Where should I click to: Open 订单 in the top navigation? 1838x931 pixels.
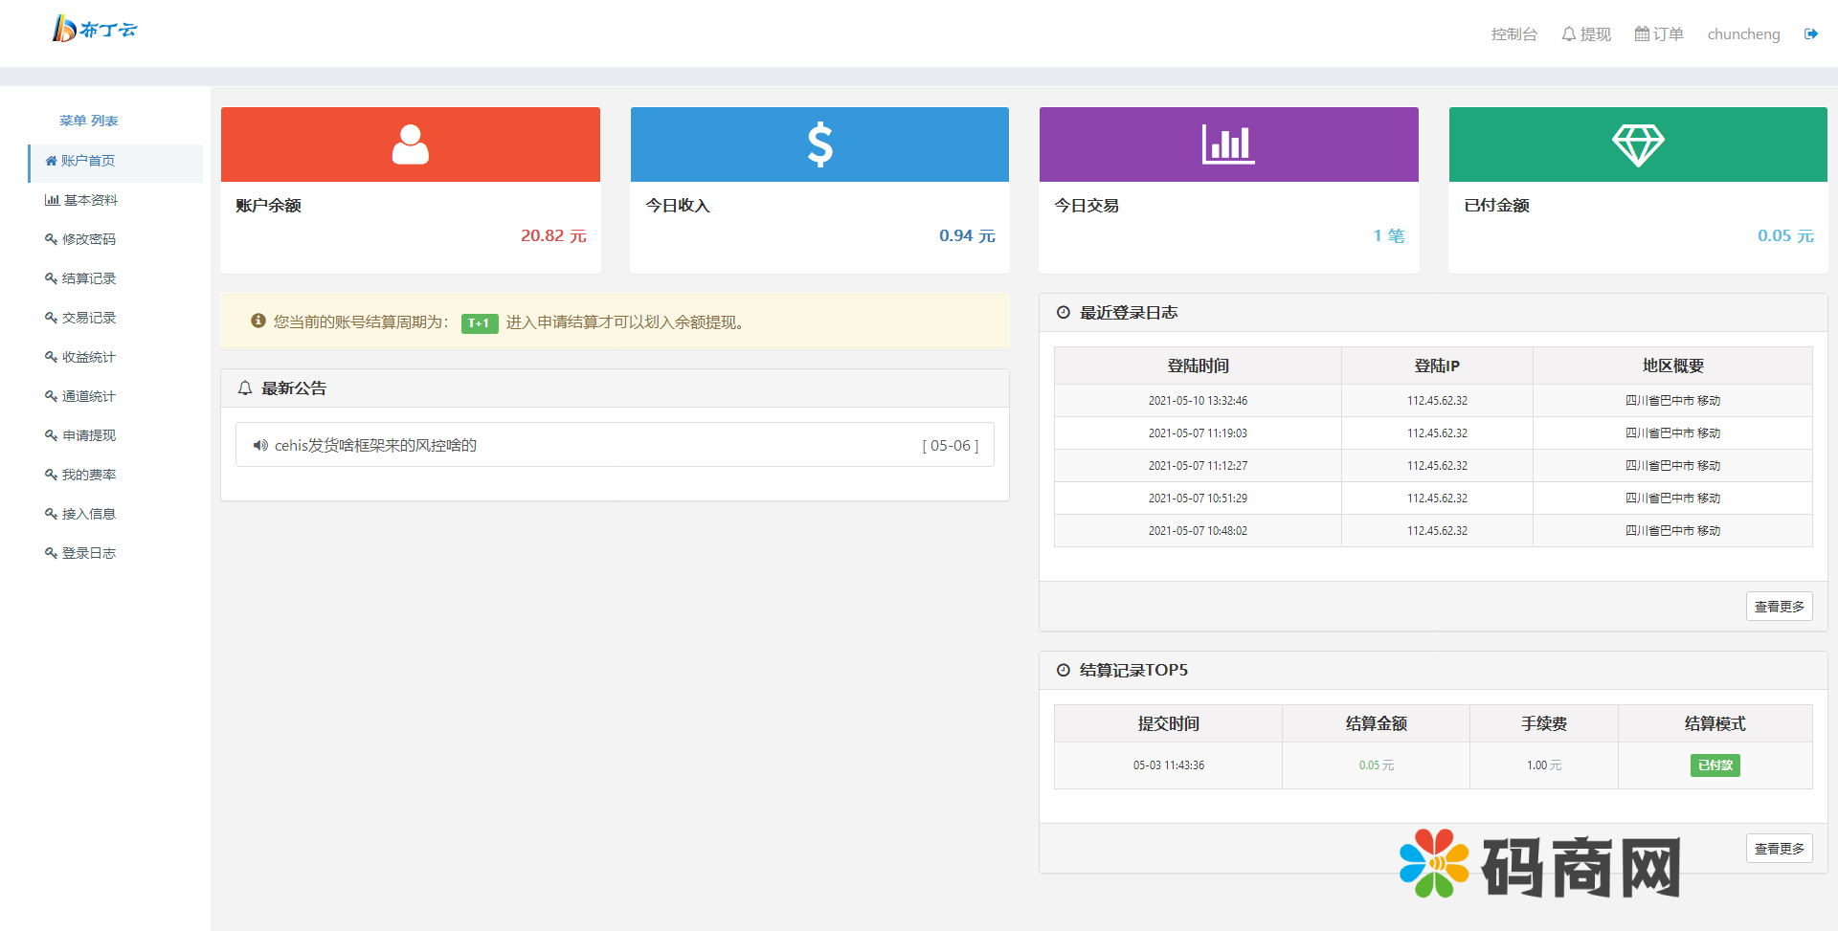1659,34
